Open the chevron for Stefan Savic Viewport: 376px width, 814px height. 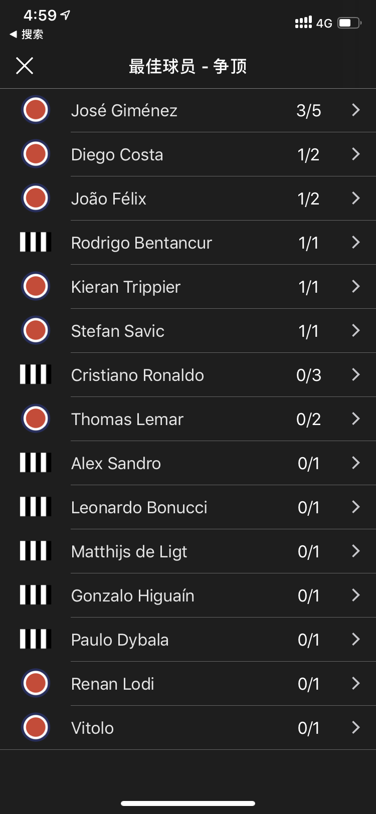(356, 330)
